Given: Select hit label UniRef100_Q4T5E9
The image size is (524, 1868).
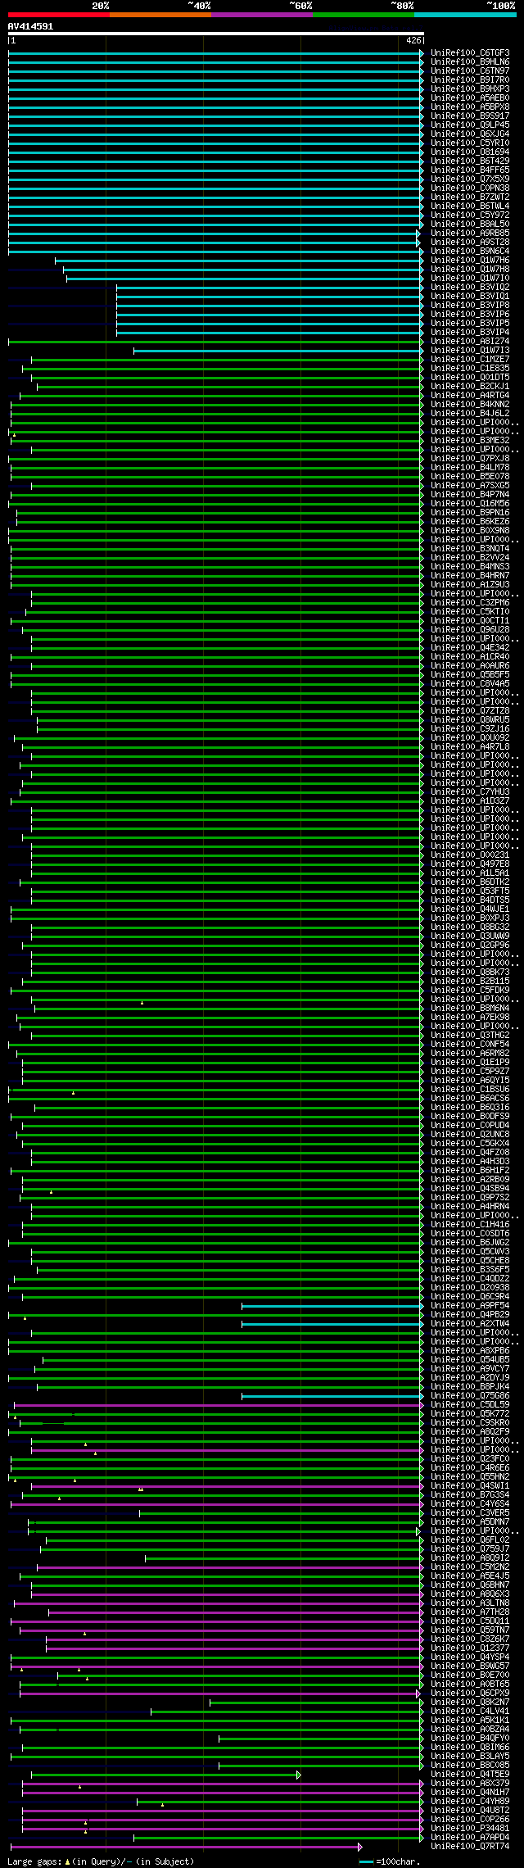Looking at the screenshot, I should [x=470, y=1775].
